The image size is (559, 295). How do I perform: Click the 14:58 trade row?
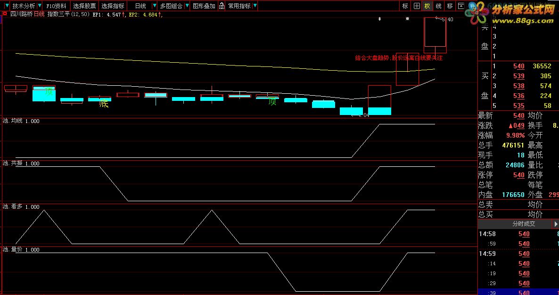[518, 234]
